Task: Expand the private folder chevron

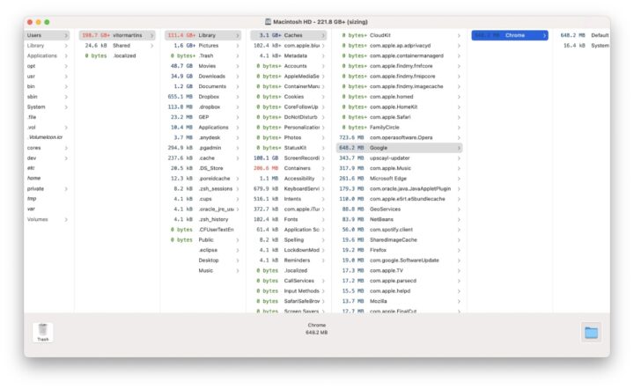Action: click(x=66, y=188)
